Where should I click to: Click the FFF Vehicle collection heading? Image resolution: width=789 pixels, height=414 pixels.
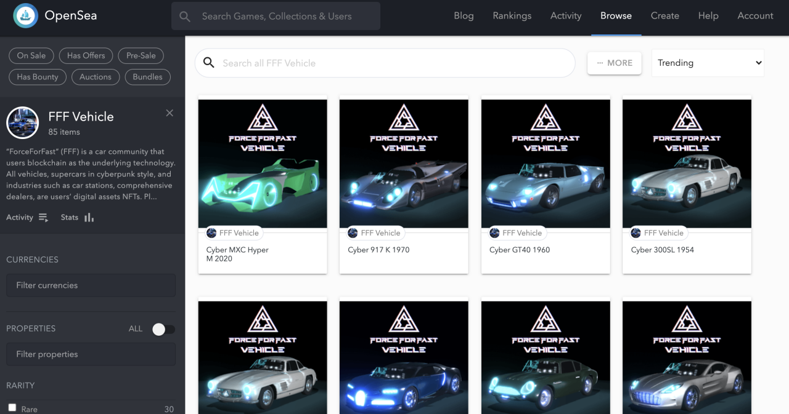coord(81,117)
